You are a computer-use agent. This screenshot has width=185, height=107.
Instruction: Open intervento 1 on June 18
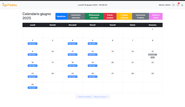tap(73, 66)
